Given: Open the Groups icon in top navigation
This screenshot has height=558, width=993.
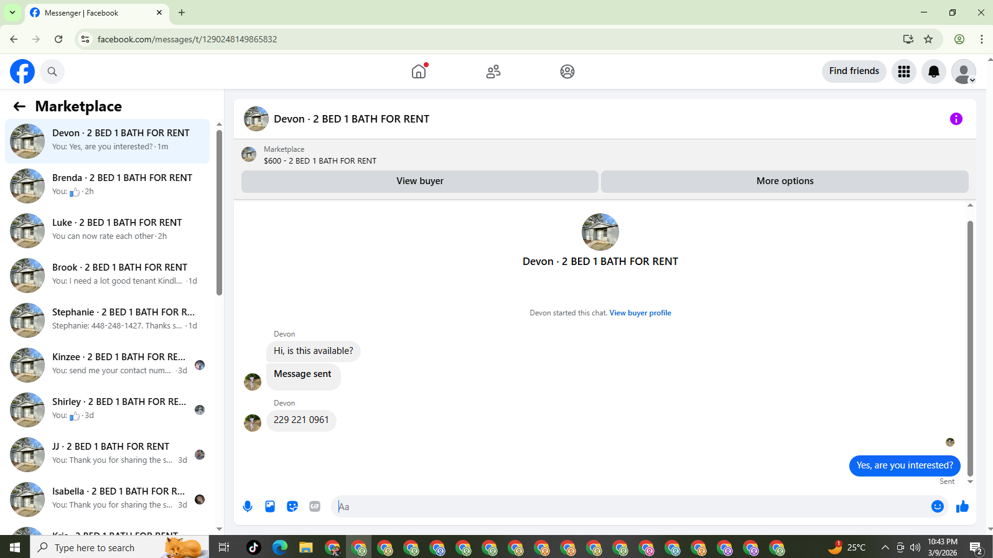Looking at the screenshot, I should click(x=567, y=72).
